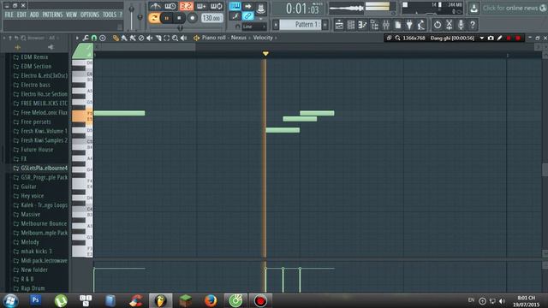Toggle wait for input before recording

[170, 6]
